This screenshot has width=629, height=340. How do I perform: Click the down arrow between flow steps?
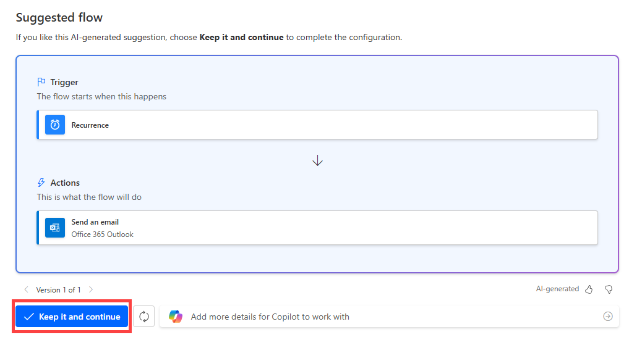[317, 160]
